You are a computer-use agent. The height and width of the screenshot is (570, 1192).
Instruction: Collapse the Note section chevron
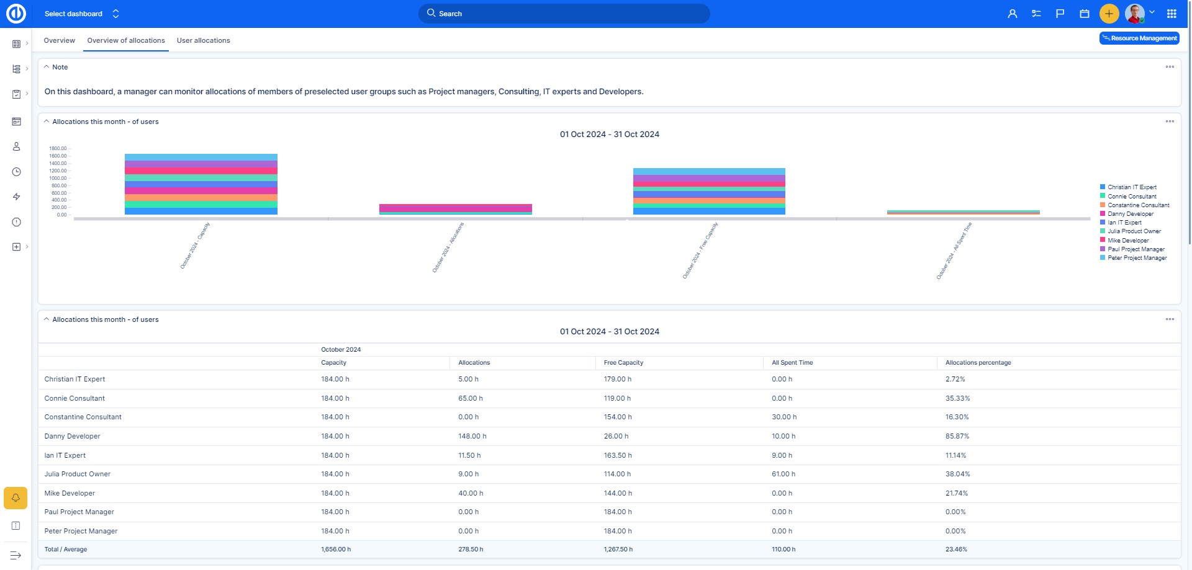click(x=47, y=67)
